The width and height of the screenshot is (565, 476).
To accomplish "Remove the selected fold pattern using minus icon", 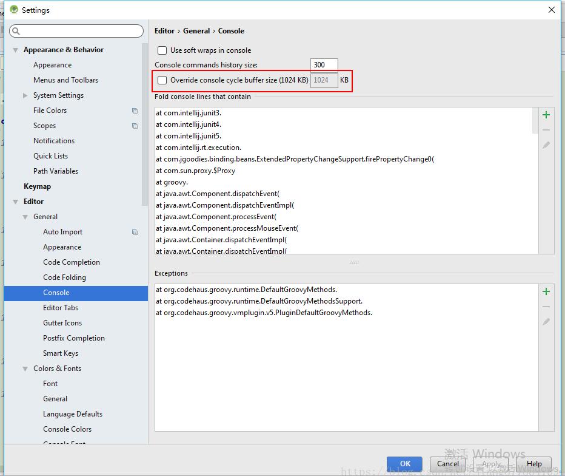I will coord(546,129).
